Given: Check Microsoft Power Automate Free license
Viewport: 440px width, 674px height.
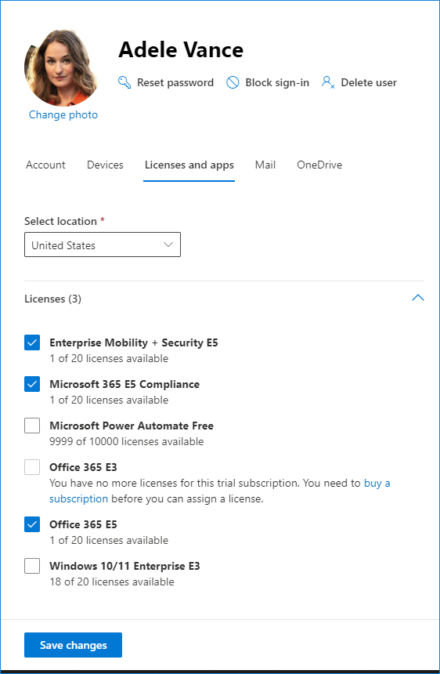Looking at the screenshot, I should (x=32, y=426).
